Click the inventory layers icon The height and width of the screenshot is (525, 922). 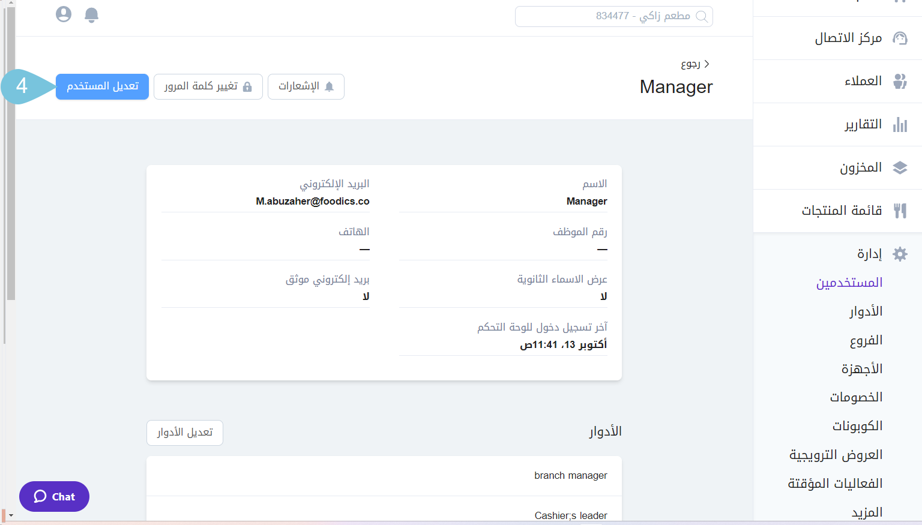[x=900, y=167]
